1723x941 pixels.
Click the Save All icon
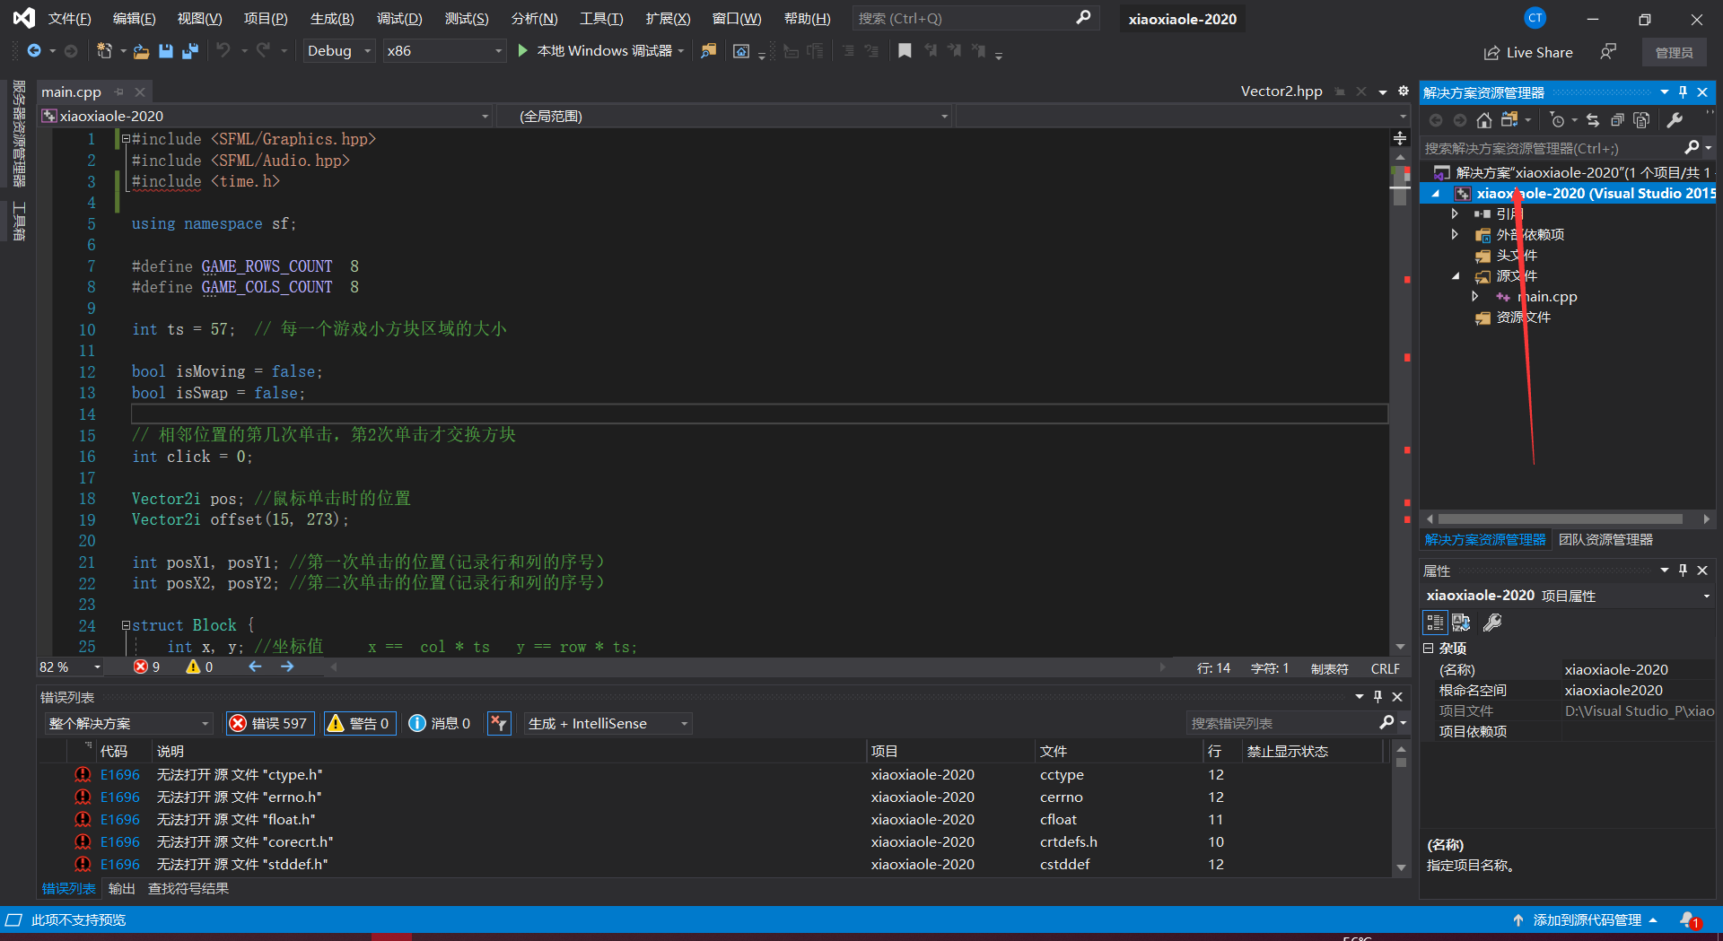point(189,51)
